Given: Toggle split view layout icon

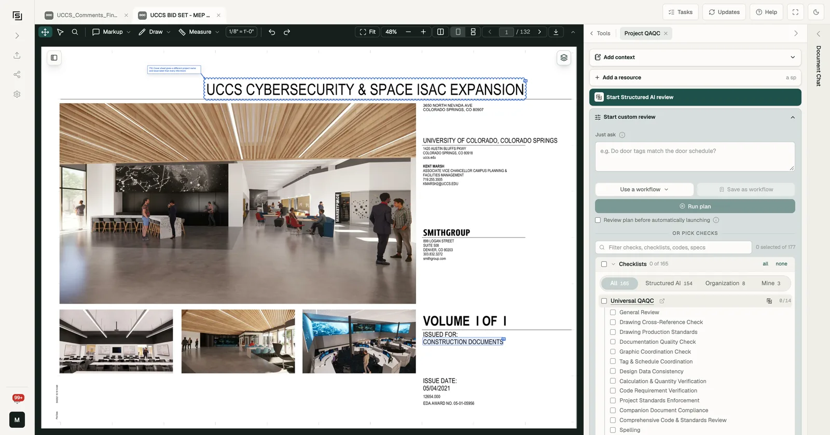Looking at the screenshot, I should (x=440, y=32).
